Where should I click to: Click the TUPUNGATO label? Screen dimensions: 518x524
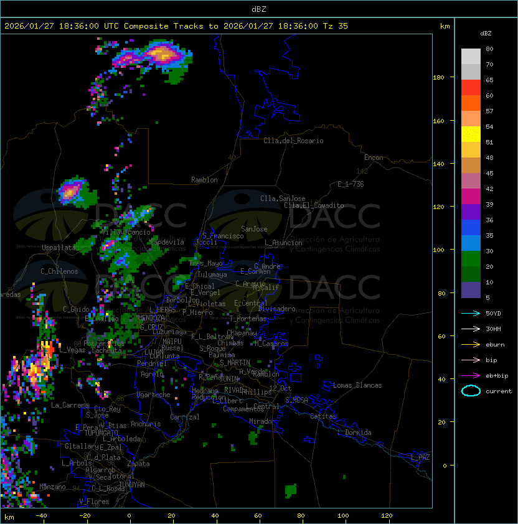coord(101,433)
